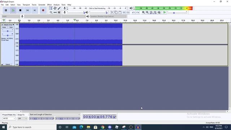Click the record meter microphone icon
This screenshot has width=231, height=130.
tap(65, 8)
